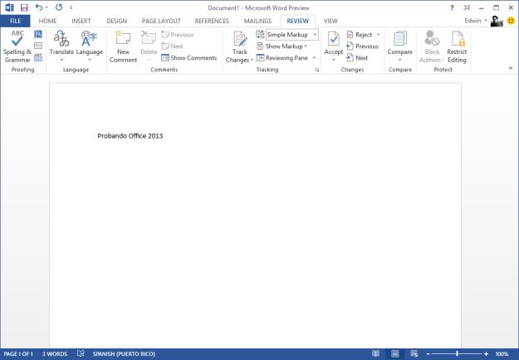Open the Compare documents tool
519x360 pixels.
coord(400,46)
